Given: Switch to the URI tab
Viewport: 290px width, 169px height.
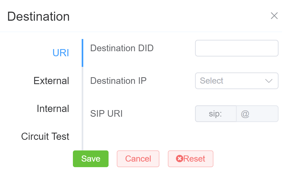Looking at the screenshot, I should (61, 53).
